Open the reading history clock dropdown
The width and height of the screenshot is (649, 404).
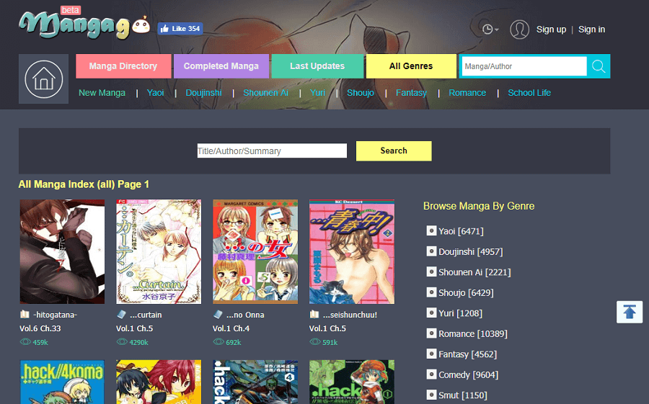click(x=490, y=30)
